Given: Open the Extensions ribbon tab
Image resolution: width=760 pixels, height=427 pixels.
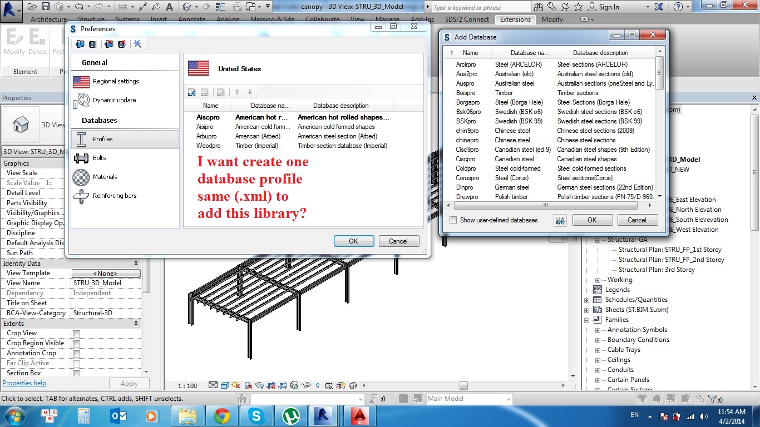Looking at the screenshot, I should click(515, 19).
